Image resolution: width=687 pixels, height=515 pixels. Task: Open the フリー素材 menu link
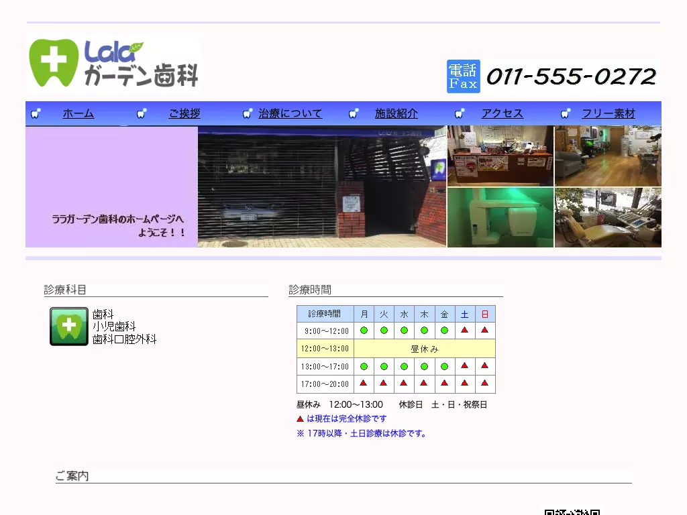coord(608,114)
